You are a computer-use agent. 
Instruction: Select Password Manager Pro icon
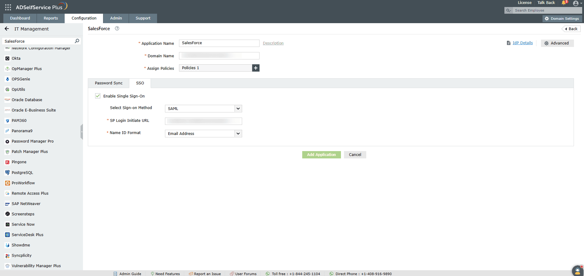(x=7, y=141)
